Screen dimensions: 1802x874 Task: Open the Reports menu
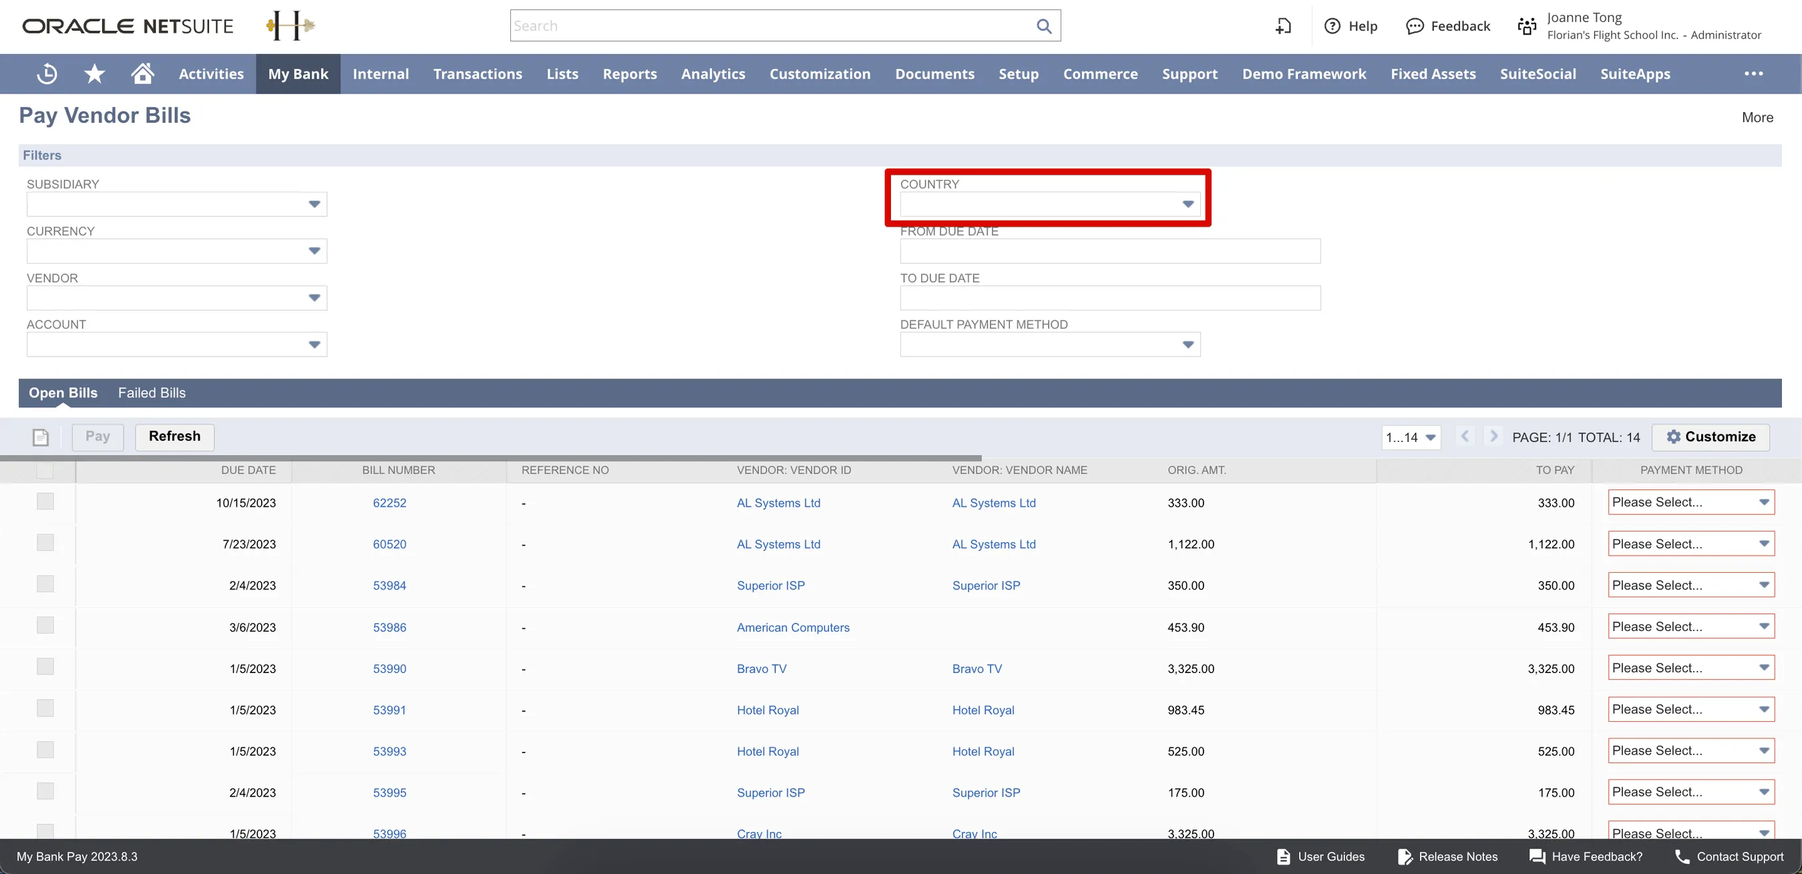click(x=630, y=73)
